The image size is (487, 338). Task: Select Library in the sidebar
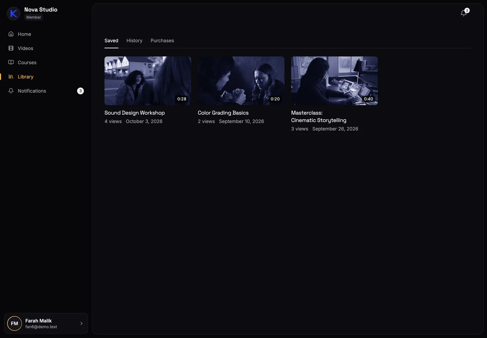[x=46, y=77]
